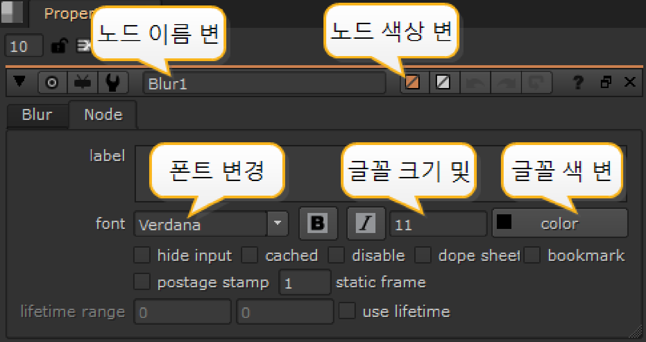Image resolution: width=646 pixels, height=342 pixels.
Task: Enable the hide input checkbox
Action: click(142, 255)
